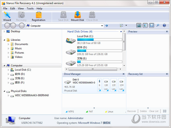Viewport: 171px width, 128px height.
Task: Select the 135 partition in Drive Manager
Action: pos(114,85)
